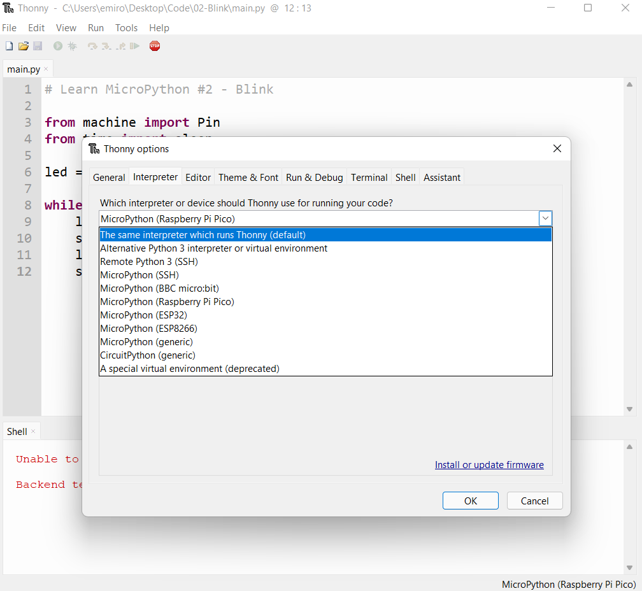Click the OK button

[470, 501]
